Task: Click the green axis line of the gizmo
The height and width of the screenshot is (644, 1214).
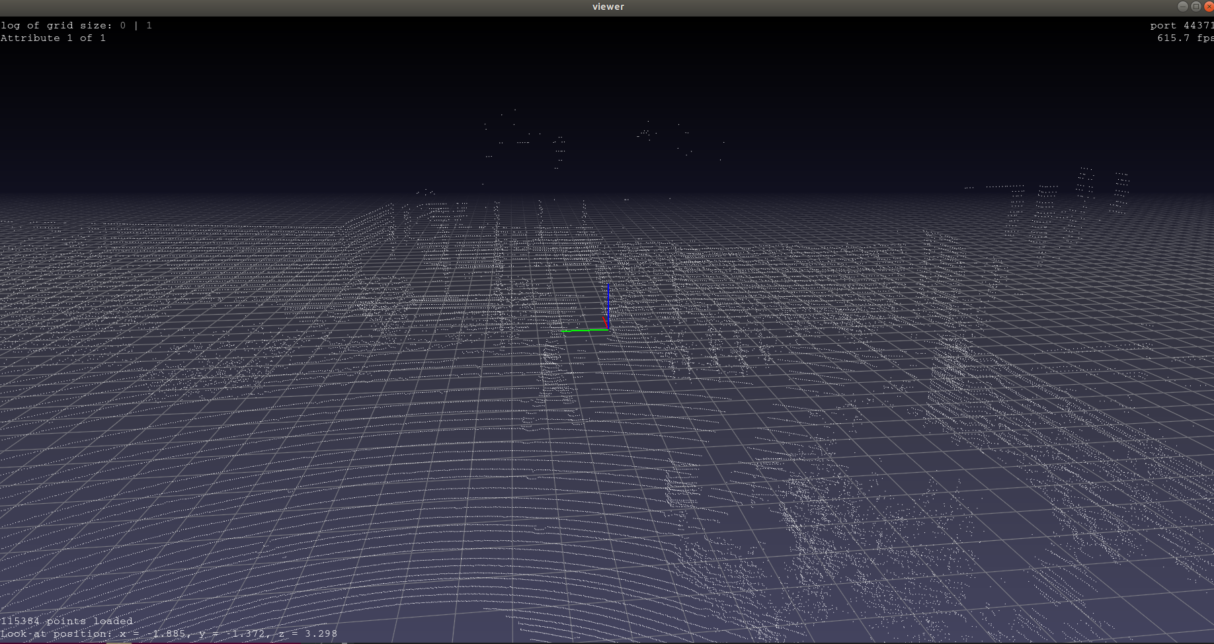Action: [x=583, y=330]
